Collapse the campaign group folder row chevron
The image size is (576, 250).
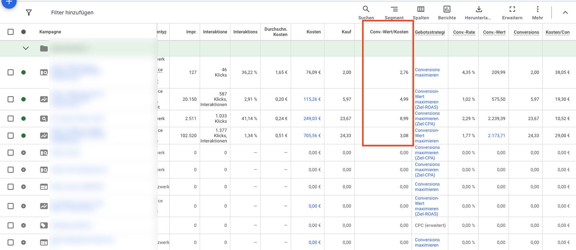coord(26,48)
